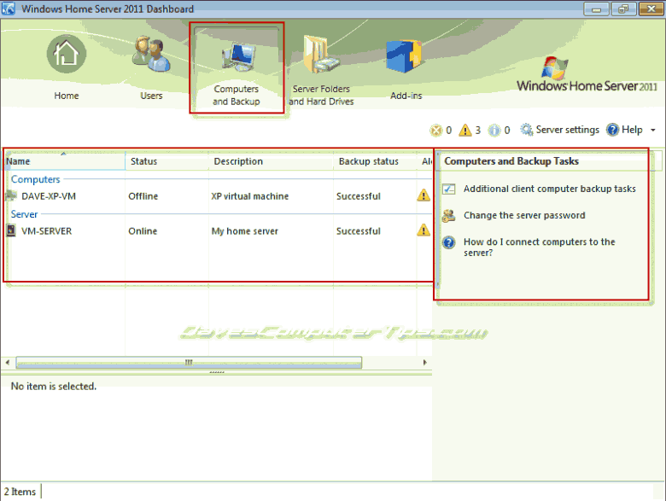Close the Dashboard window
Image resolution: width=666 pixels, height=501 pixels.
(x=651, y=9)
